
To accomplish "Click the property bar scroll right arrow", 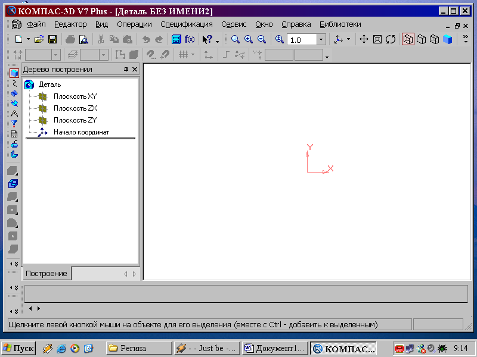I will tap(39, 308).
